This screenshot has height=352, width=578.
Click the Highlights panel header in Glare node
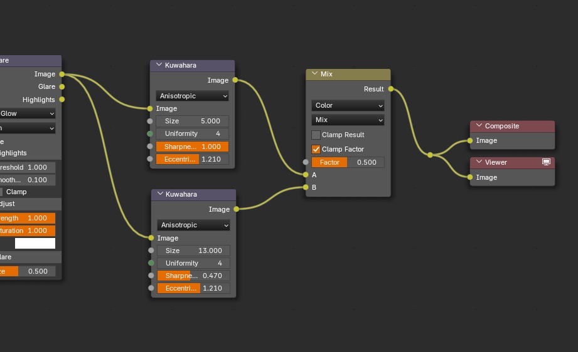[x=31, y=153]
